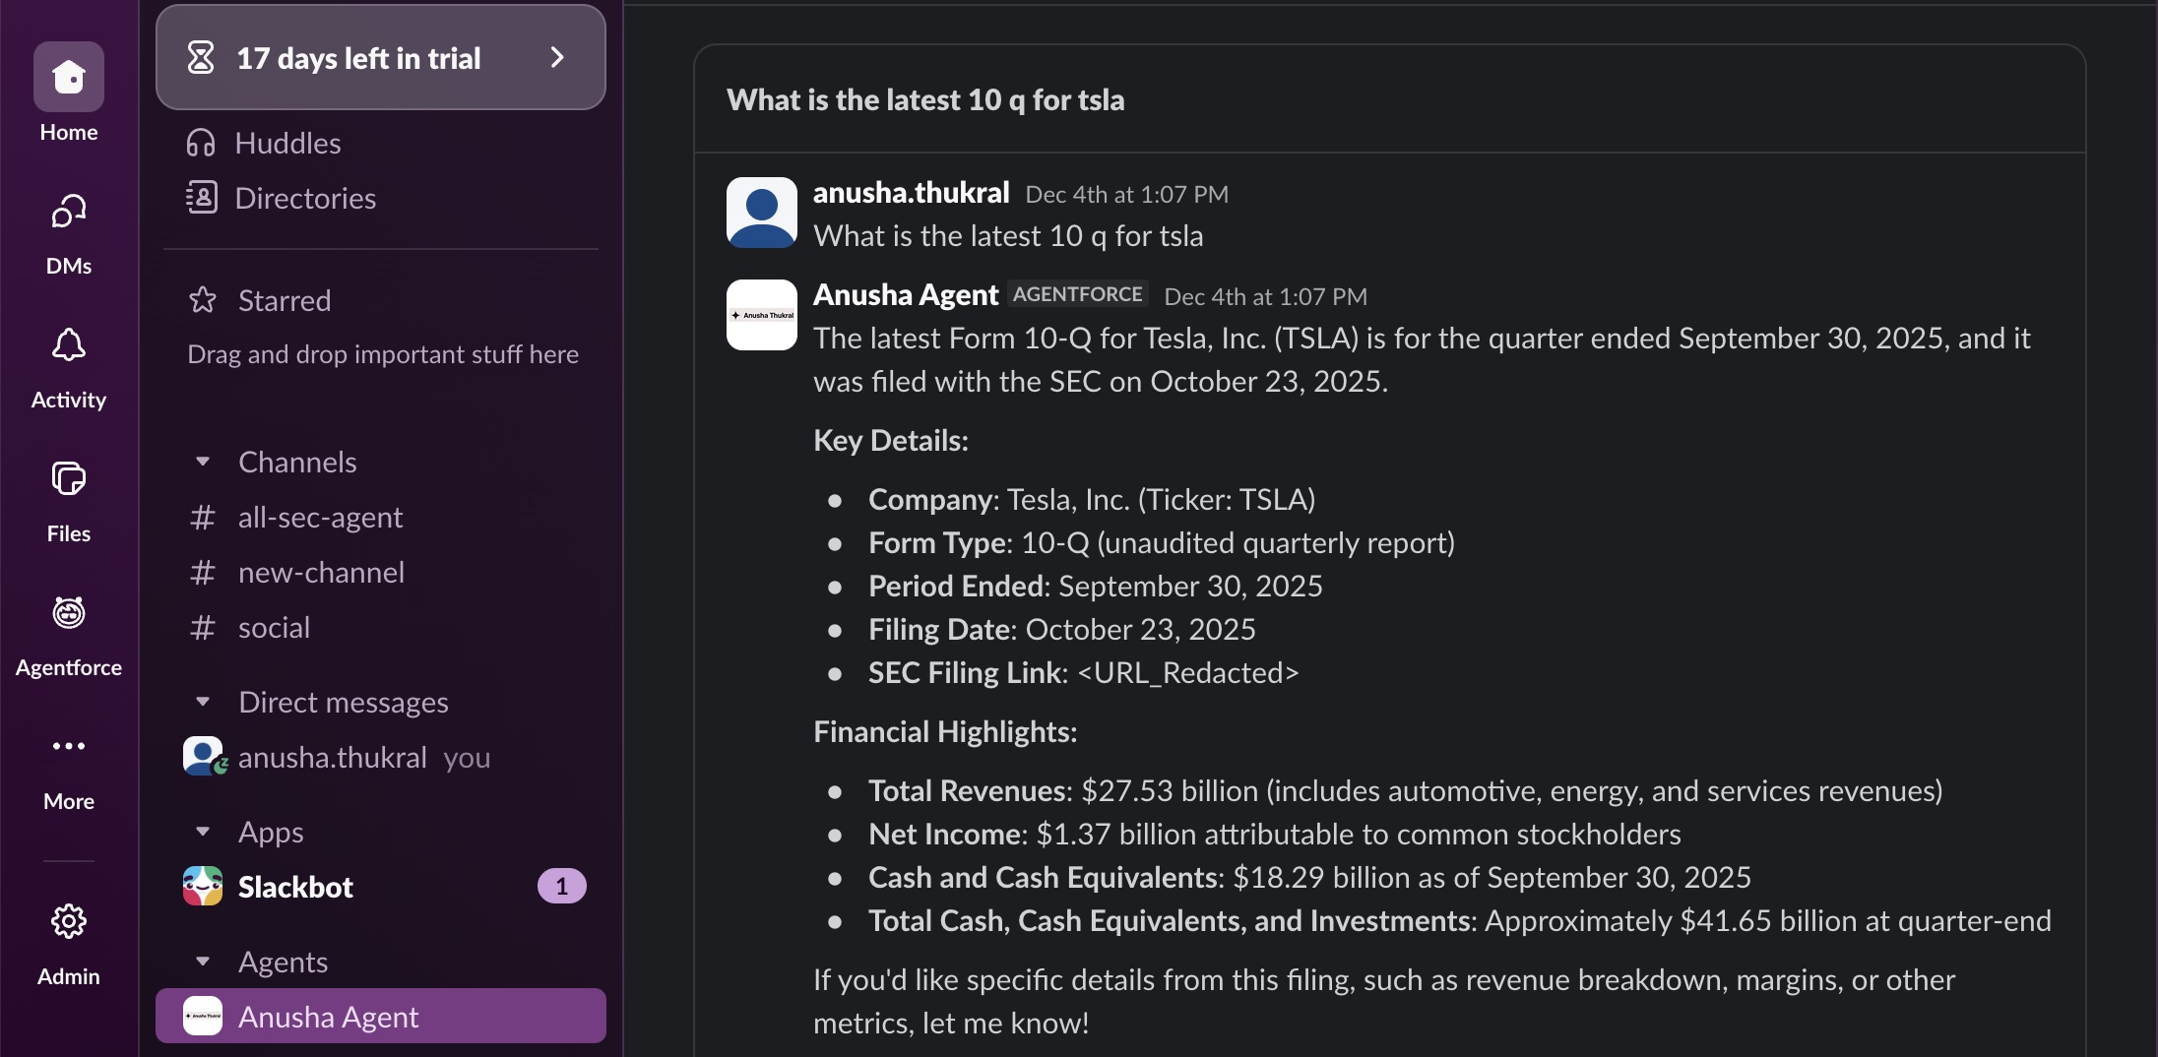Open the Files icon
This screenshot has width=2158, height=1057.
[x=69, y=479]
